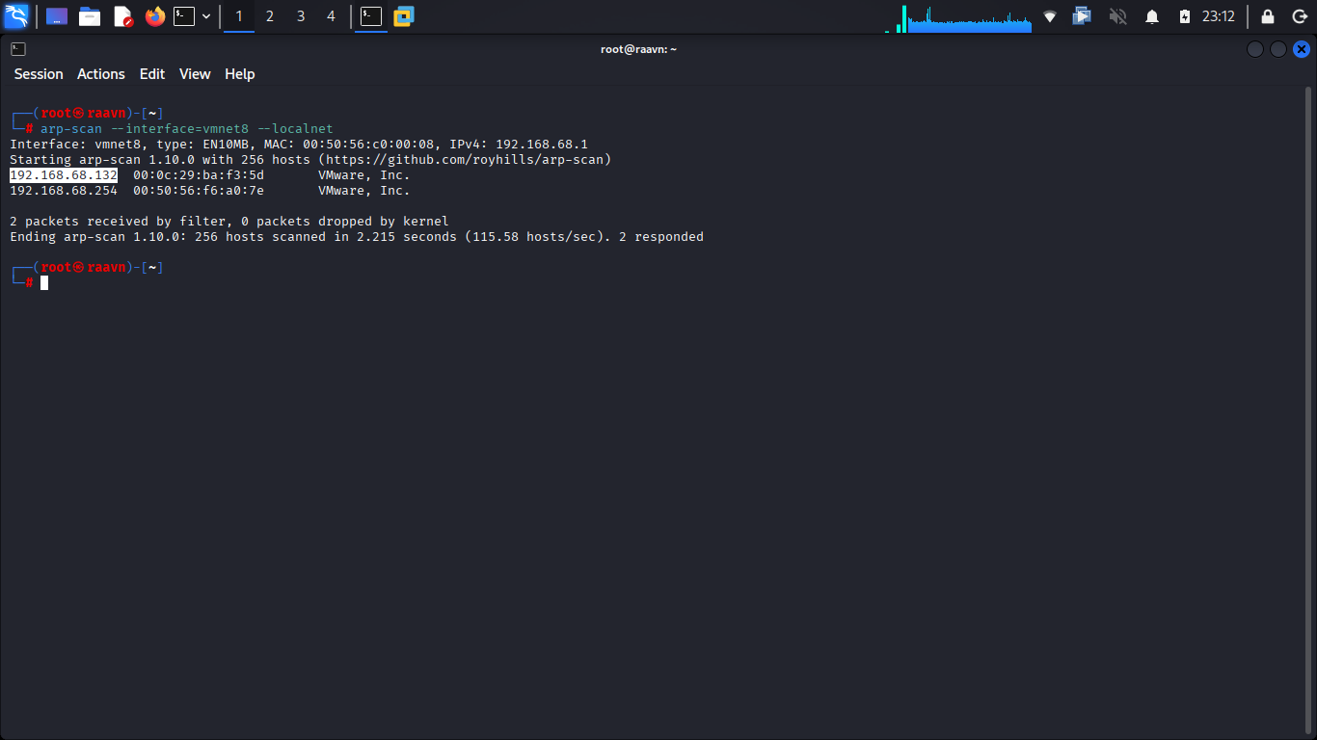The width and height of the screenshot is (1317, 740).
Task: Open the file manager folder icon
Action: 90,16
